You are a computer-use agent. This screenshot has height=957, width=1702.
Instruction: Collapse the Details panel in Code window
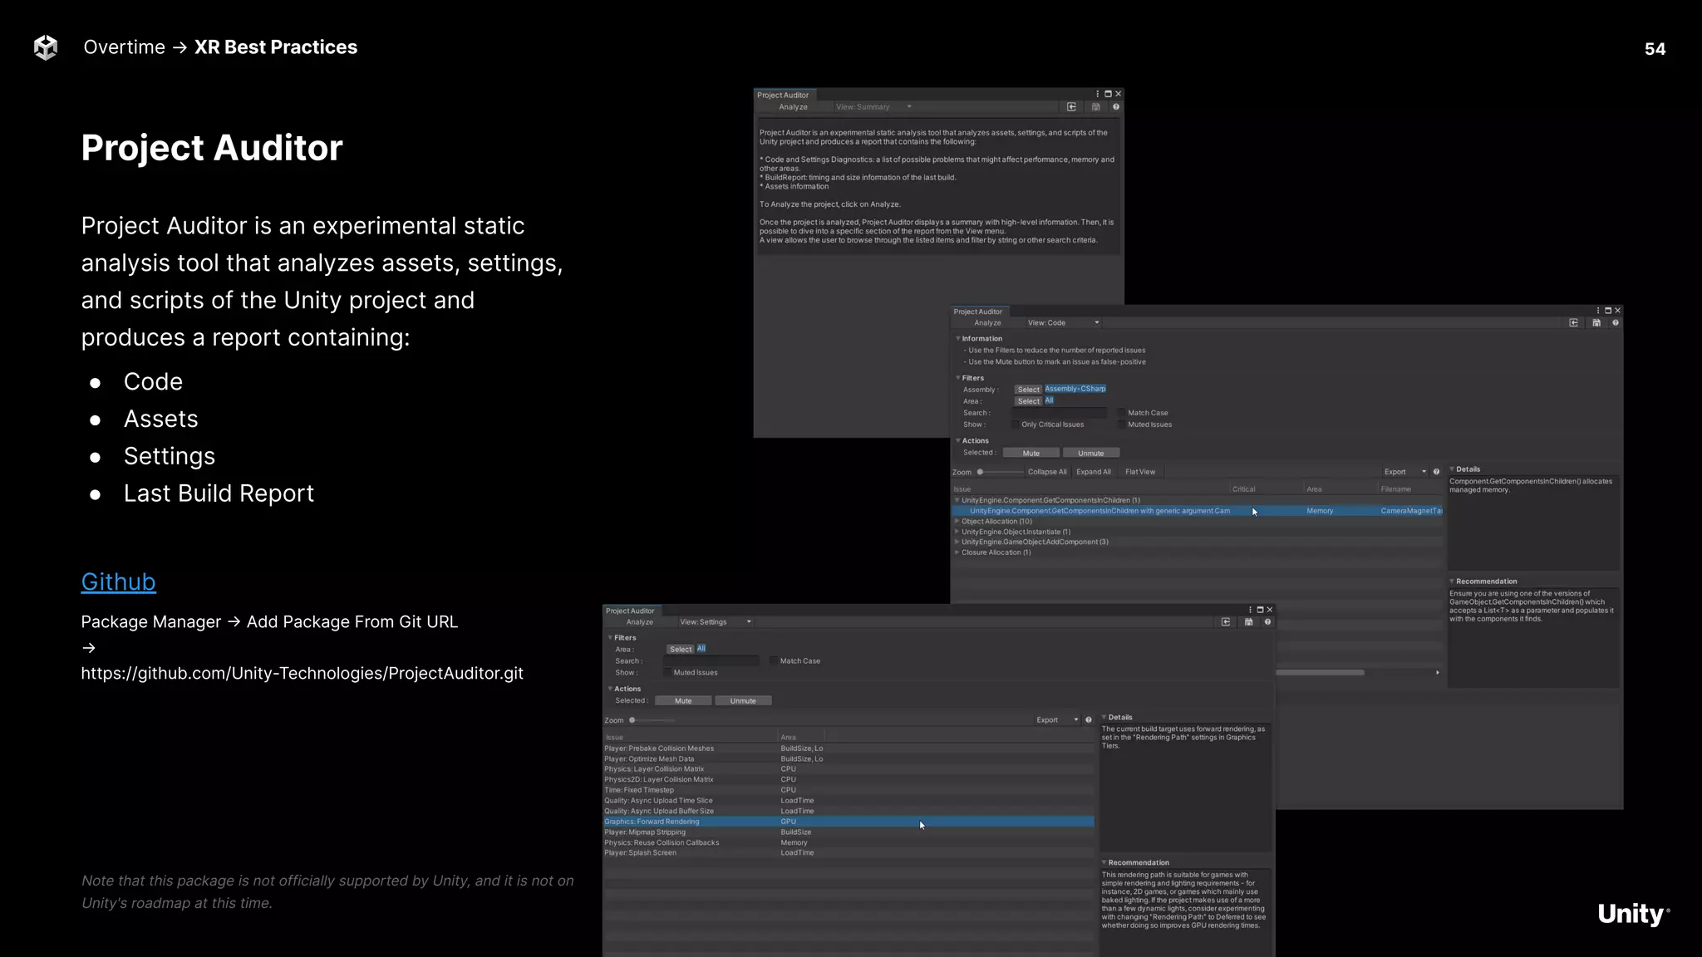tap(1452, 469)
